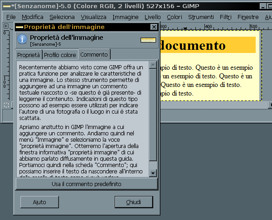Open the Immagine menu
Viewport: 272px width, 220px height.
pos(126,17)
